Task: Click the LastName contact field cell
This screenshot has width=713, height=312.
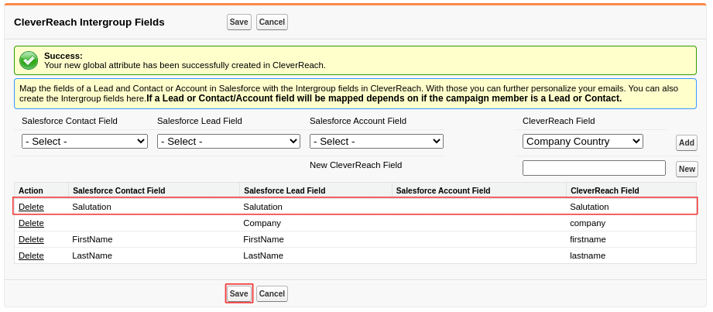Action: (x=92, y=255)
